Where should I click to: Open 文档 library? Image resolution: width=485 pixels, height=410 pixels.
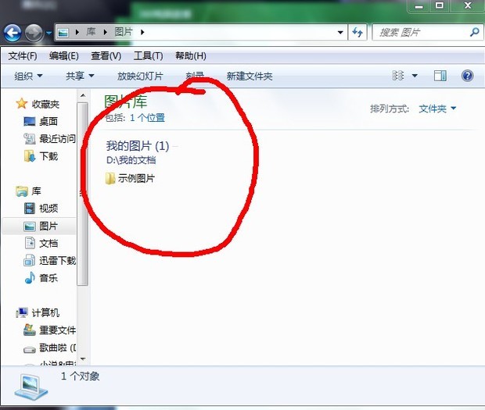[x=48, y=244]
